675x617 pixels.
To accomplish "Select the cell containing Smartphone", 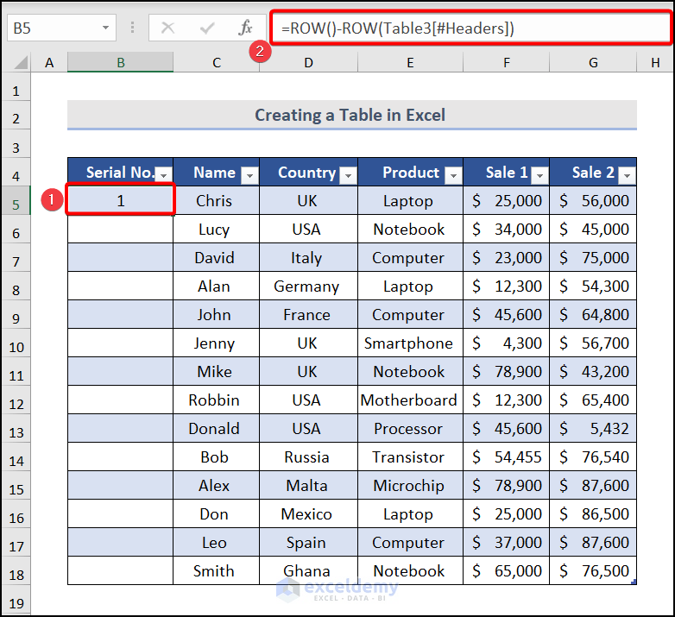I will tap(410, 343).
